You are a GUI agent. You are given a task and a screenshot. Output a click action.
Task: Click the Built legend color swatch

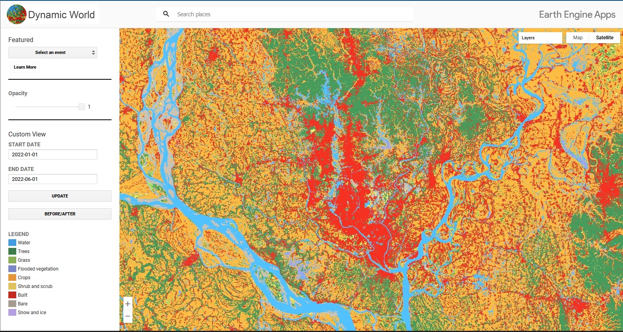pyautogui.click(x=12, y=295)
